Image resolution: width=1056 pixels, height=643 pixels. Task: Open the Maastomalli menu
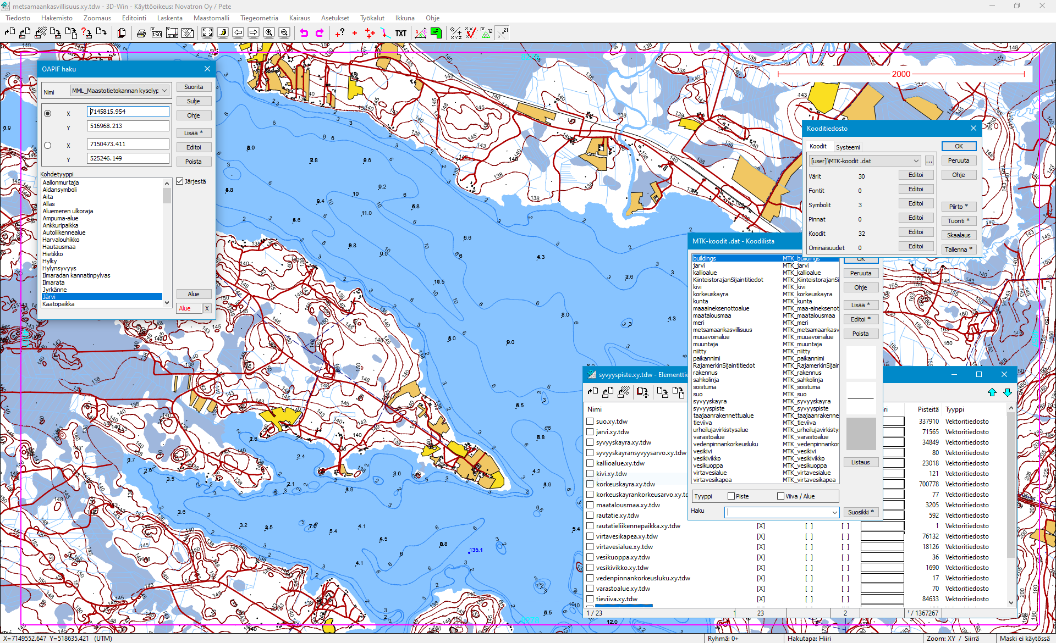[x=211, y=18]
